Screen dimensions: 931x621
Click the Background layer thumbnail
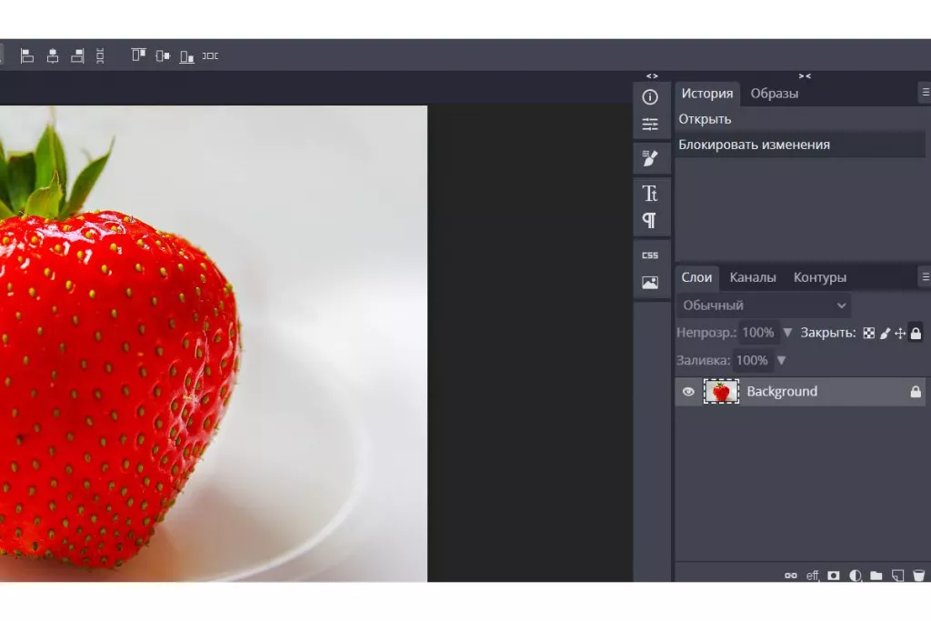pyautogui.click(x=721, y=392)
